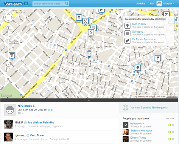
Task: Collapse the map with the up chevron
Action: click(89, 100)
